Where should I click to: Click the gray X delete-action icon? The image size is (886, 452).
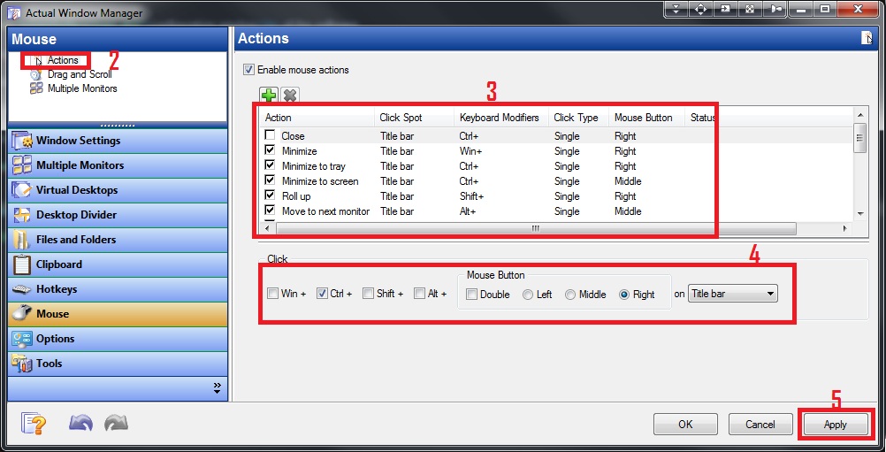point(290,95)
